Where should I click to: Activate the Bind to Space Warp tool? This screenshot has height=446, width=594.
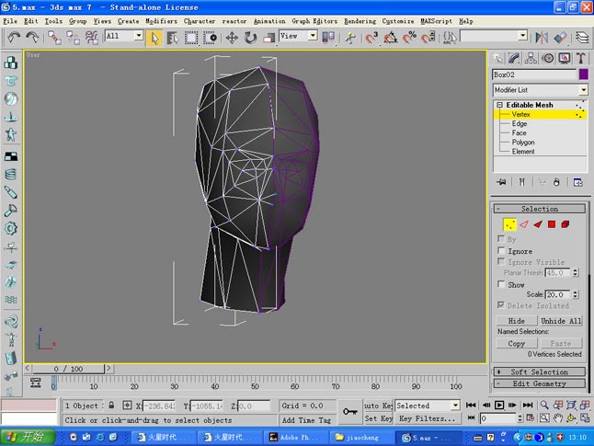point(91,38)
